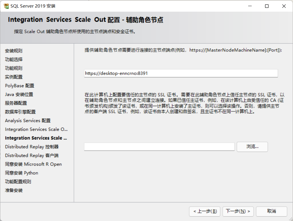The height and width of the screenshot is (221, 293).
Task: Open the 浏览... certificate browse dialog
Action: point(252,147)
